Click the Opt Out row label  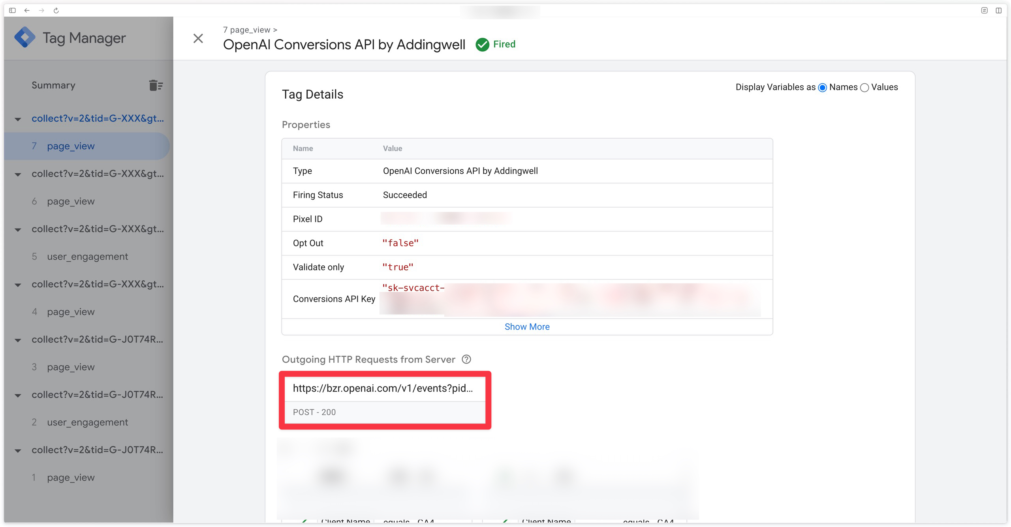coord(308,243)
